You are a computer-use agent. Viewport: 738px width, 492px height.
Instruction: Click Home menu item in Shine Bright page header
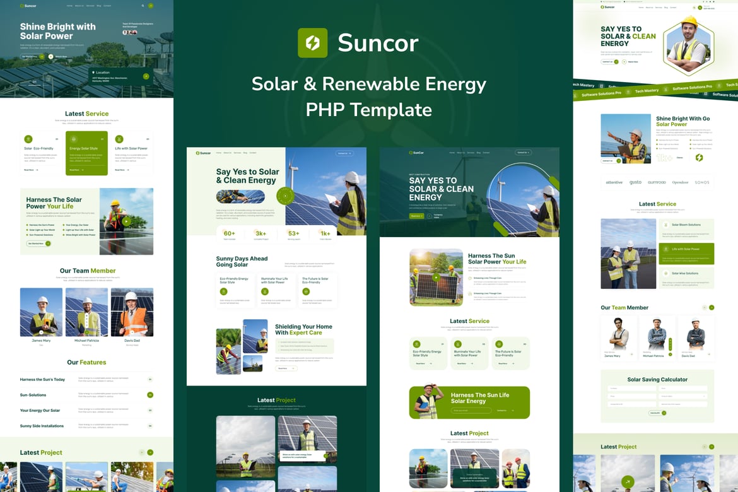tap(69, 6)
